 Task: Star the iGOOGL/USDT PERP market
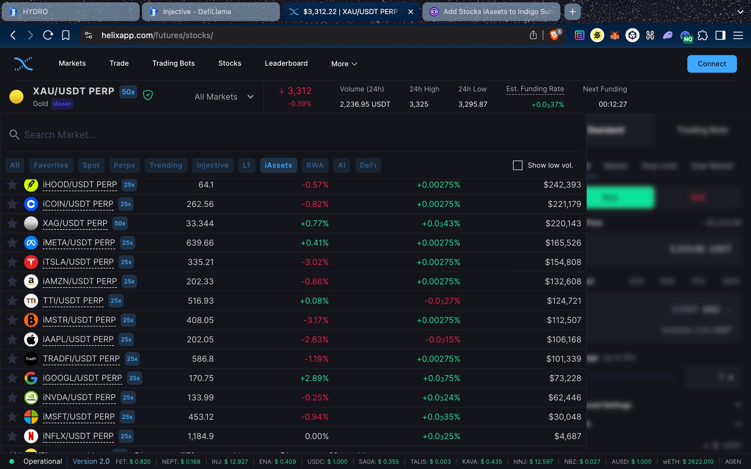[13, 378]
